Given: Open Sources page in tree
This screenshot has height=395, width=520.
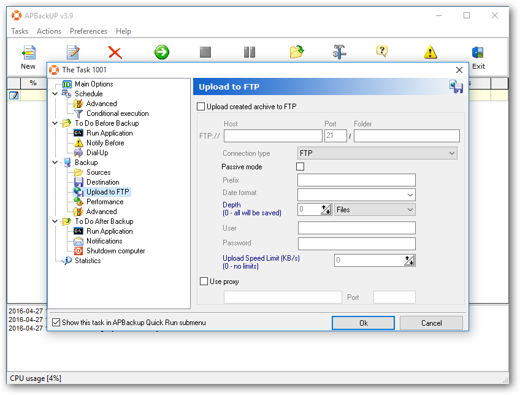Looking at the screenshot, I should pyautogui.click(x=99, y=172).
